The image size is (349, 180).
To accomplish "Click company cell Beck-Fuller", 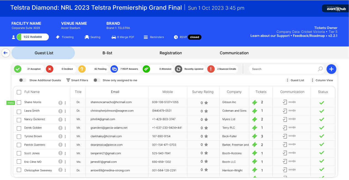I will coord(229,136).
